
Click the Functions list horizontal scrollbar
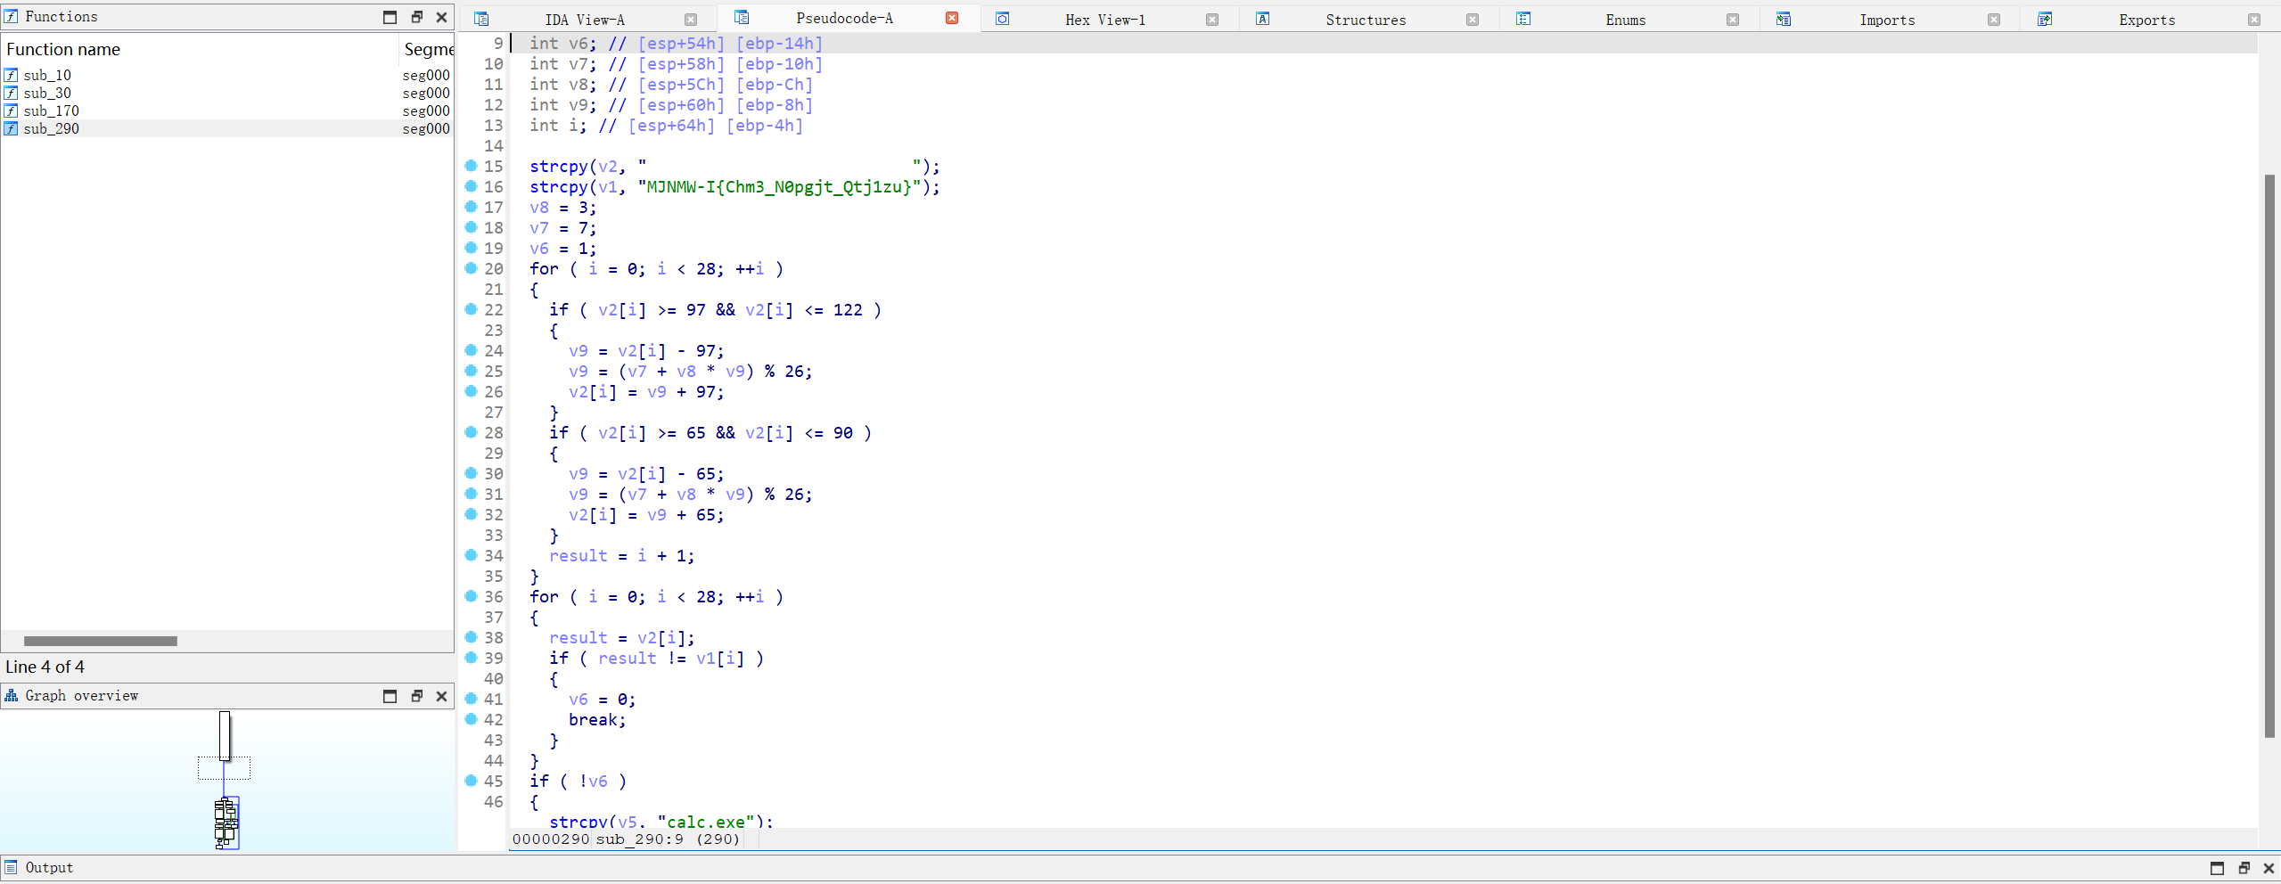pyautogui.click(x=100, y=641)
